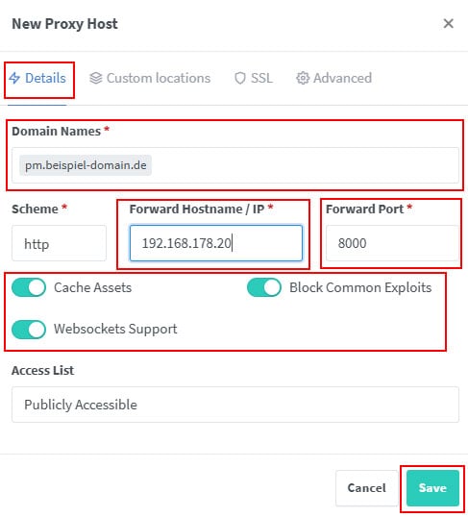
Task: Click the shield icon for SSL
Action: click(240, 78)
